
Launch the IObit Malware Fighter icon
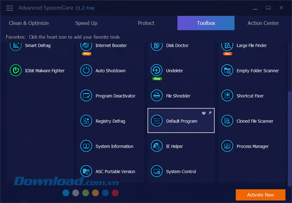[x=16, y=70]
